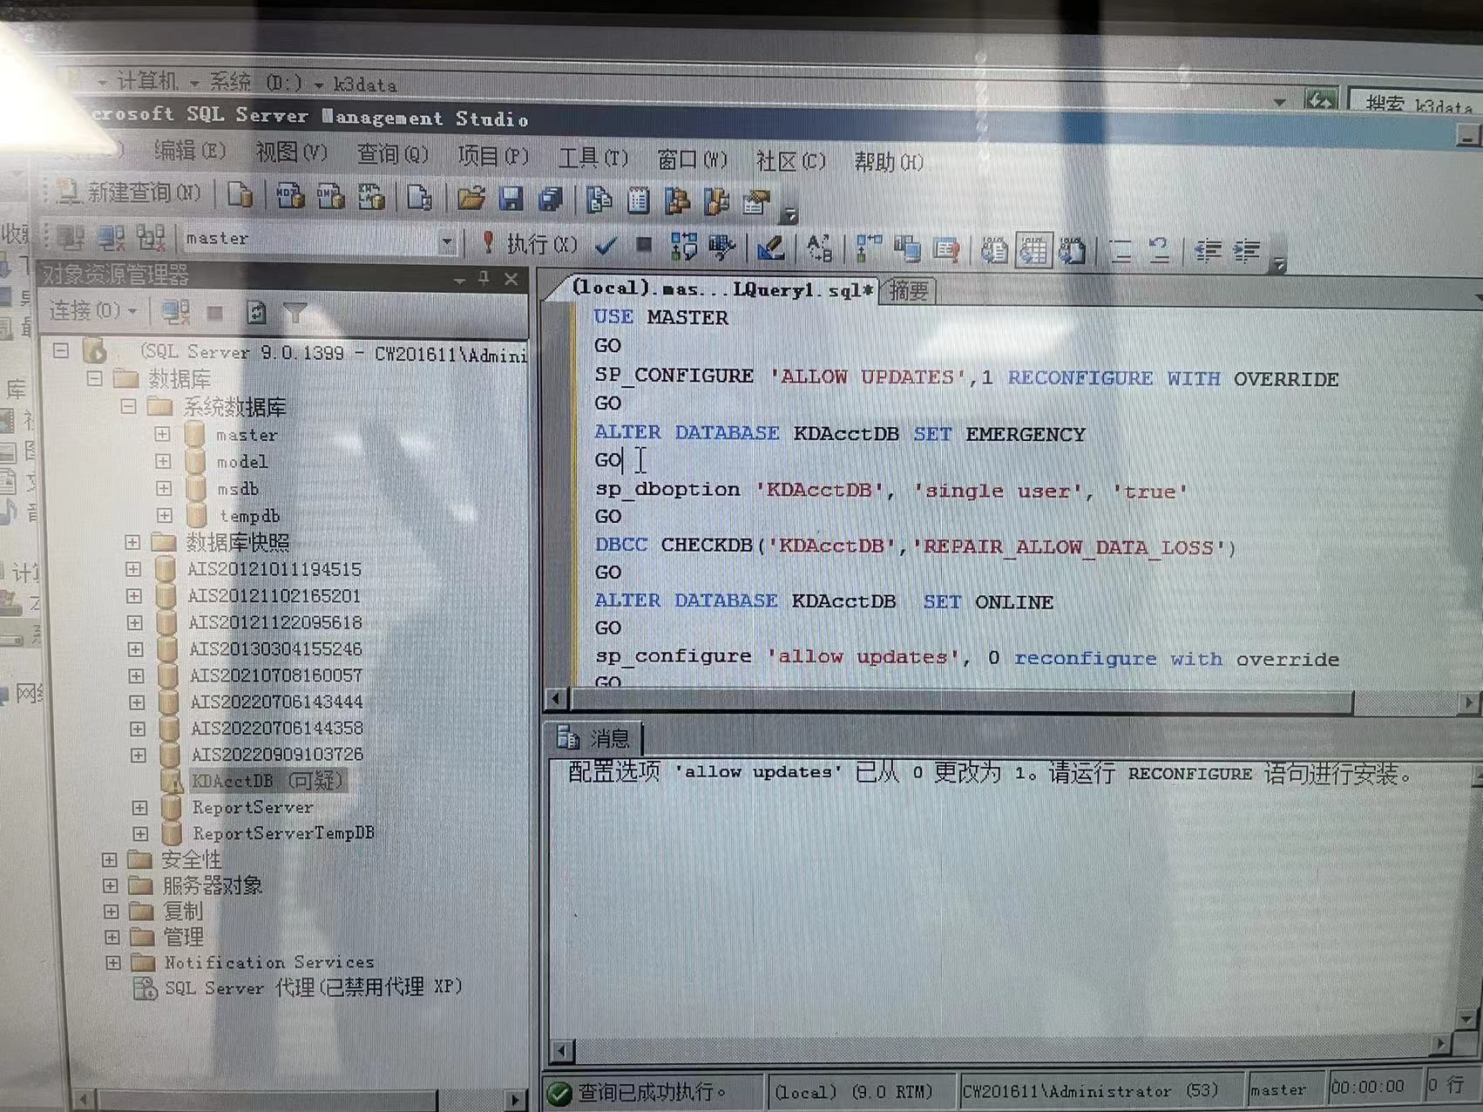The width and height of the screenshot is (1483, 1112).
Task: Open the View (视图) menu
Action: [x=291, y=153]
